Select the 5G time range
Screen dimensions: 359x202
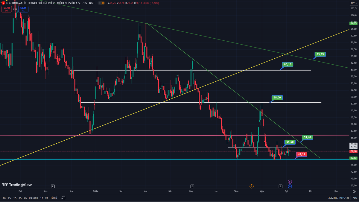tap(9, 198)
